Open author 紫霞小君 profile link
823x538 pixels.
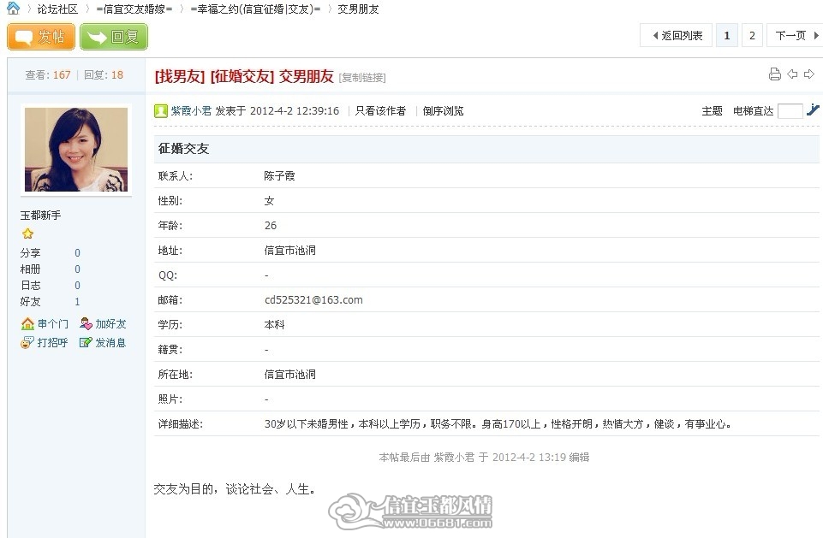tap(191, 110)
